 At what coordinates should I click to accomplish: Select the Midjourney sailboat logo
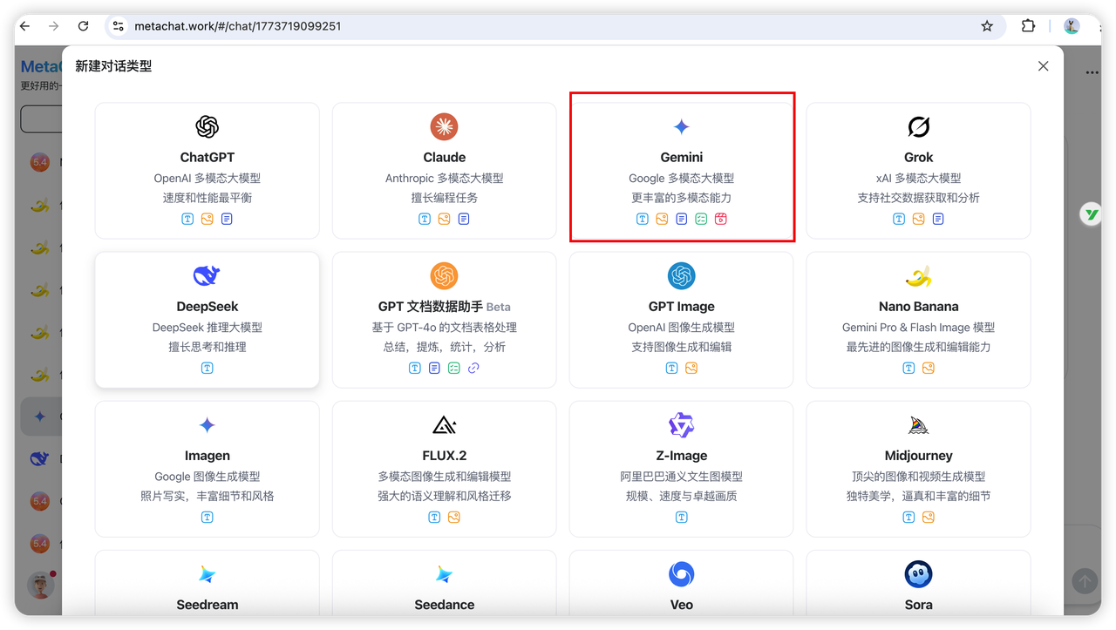pyautogui.click(x=919, y=425)
